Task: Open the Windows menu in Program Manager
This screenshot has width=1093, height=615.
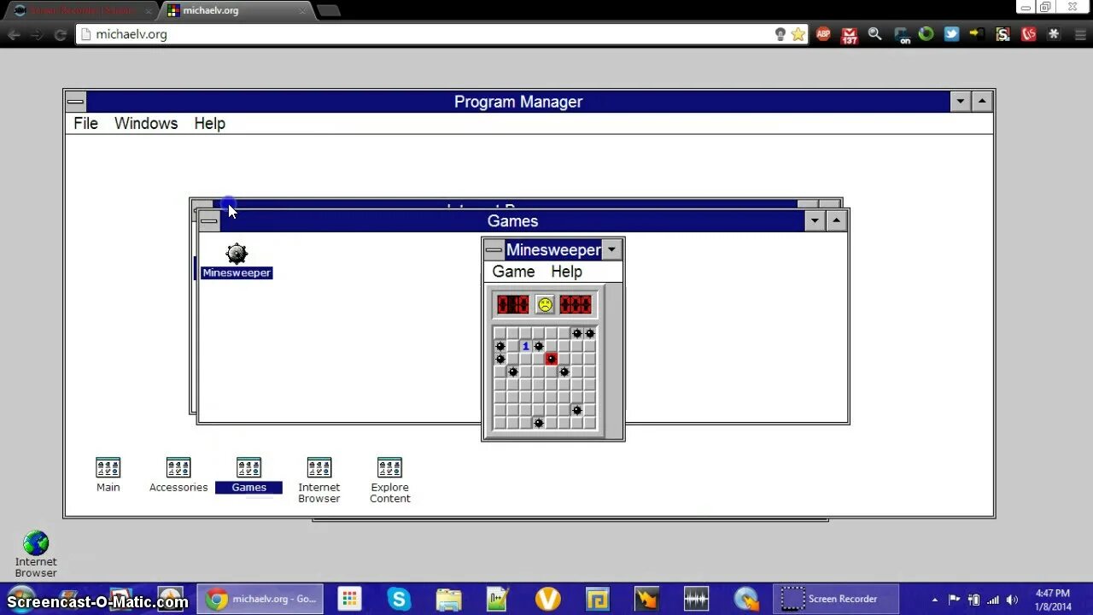Action: click(146, 124)
